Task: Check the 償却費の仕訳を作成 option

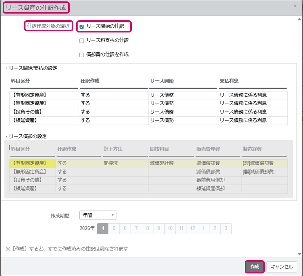Action: 82,55
